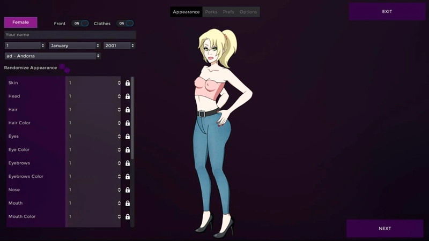Open the Options tab
The height and width of the screenshot is (241, 429).
tap(248, 12)
